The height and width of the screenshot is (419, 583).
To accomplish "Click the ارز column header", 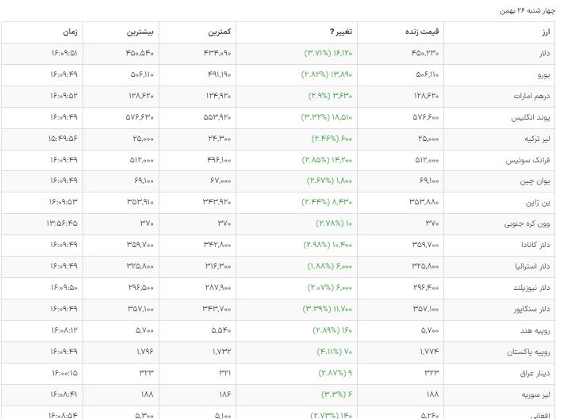I will [x=547, y=32].
